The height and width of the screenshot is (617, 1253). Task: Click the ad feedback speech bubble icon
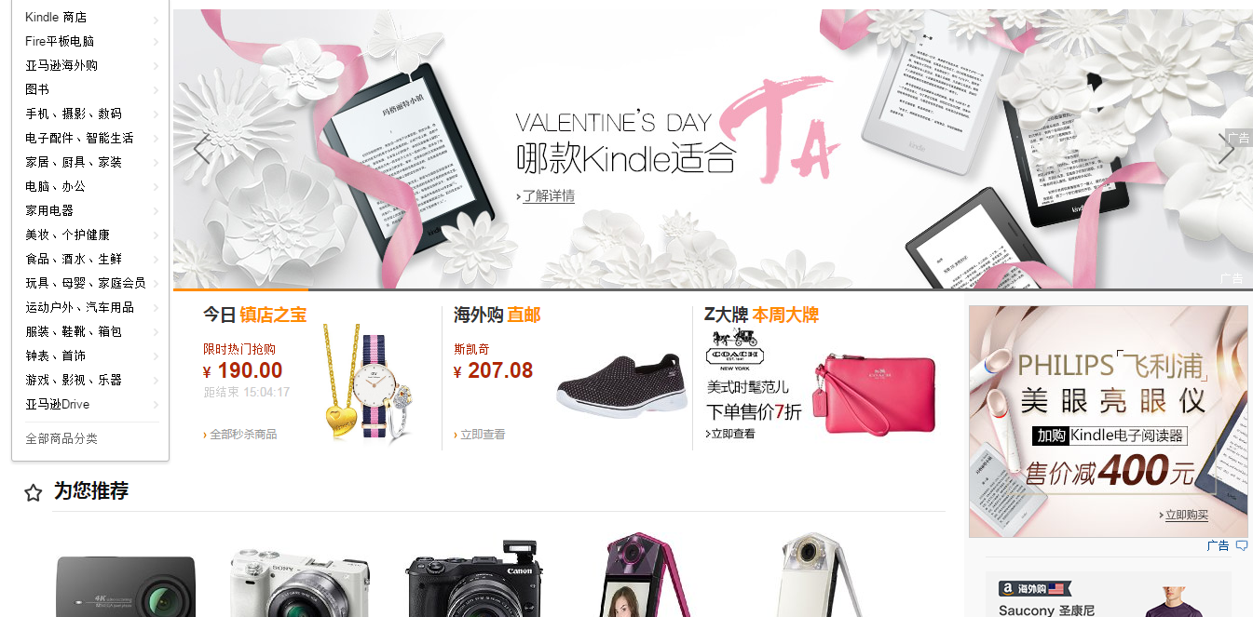pos(1242,546)
